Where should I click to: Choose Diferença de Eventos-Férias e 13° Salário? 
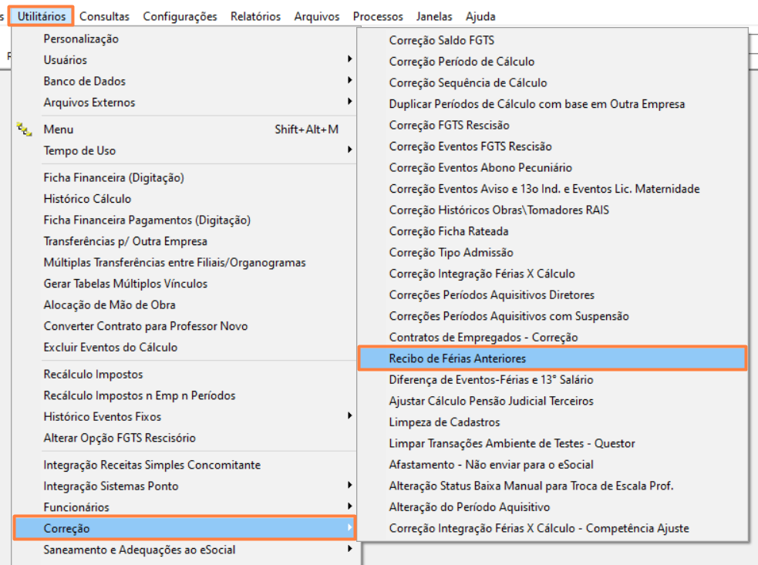click(x=553, y=380)
